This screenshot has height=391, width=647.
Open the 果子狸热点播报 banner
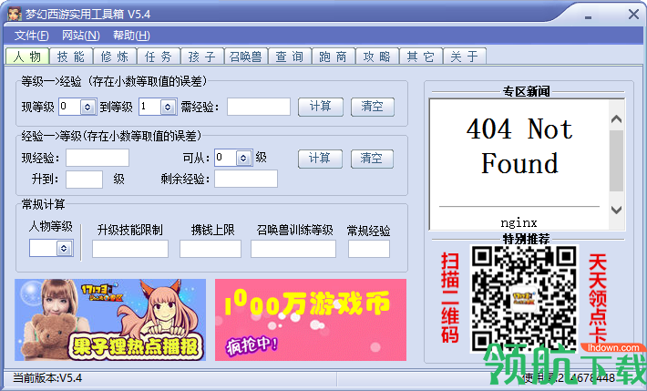[x=110, y=320]
